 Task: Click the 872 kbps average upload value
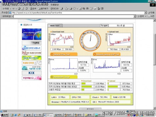pyautogui.click(x=126, y=84)
